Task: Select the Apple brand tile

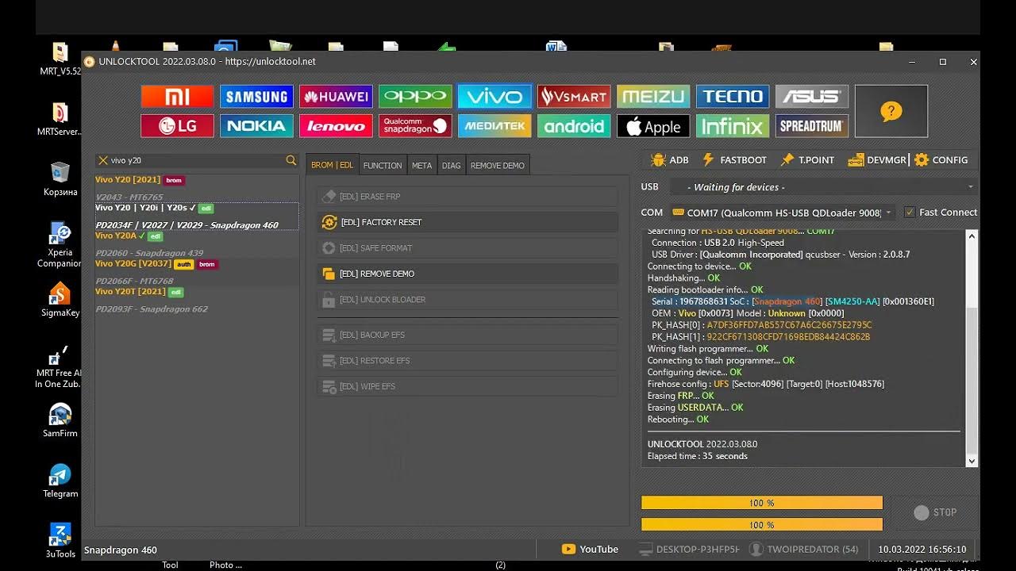Action: [x=653, y=126]
